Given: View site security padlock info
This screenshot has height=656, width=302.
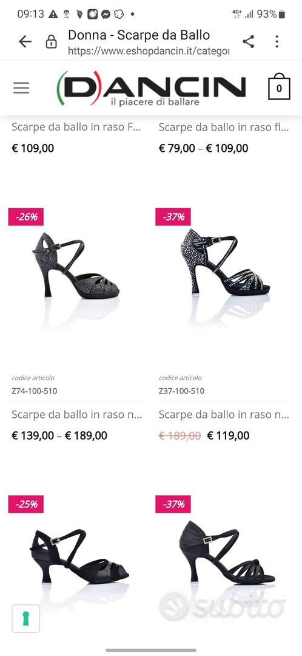Looking at the screenshot, I should (x=51, y=42).
